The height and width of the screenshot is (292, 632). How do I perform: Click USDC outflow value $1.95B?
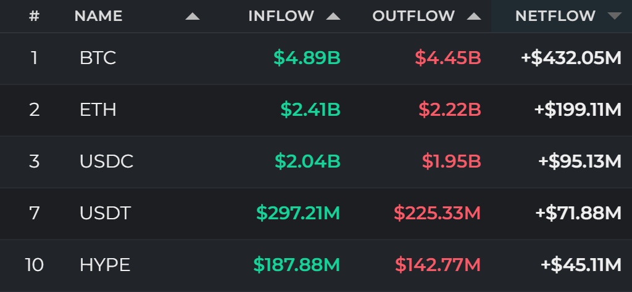[x=451, y=161]
